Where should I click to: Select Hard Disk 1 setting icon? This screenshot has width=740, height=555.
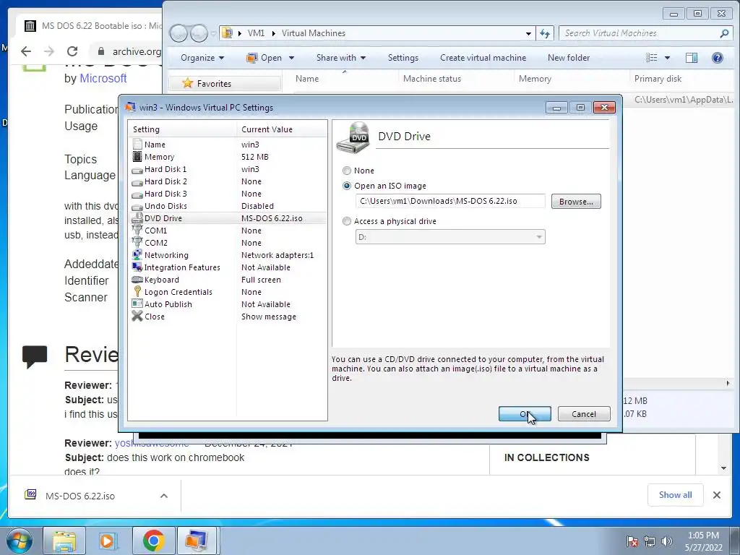[x=137, y=169]
